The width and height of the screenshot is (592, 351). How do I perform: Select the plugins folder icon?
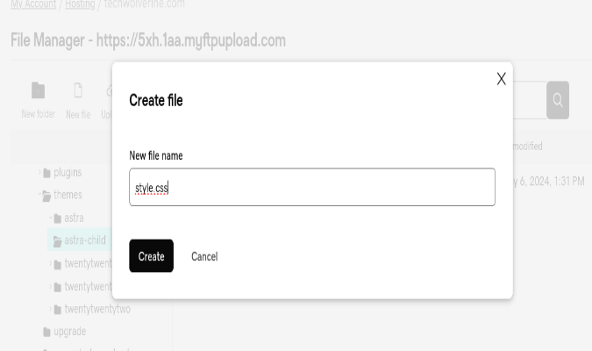click(46, 173)
